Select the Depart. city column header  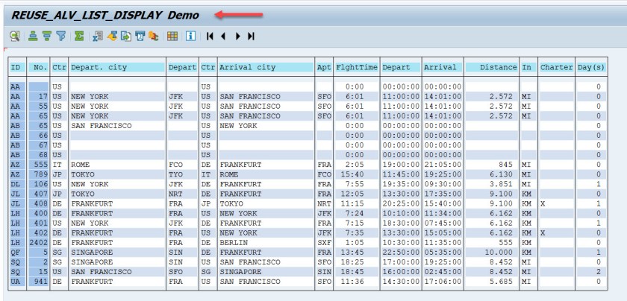(117, 68)
